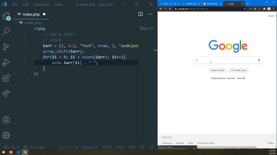The height and width of the screenshot is (155, 277).
Task: Click the I'm Feeling Lucky button
Action: (238, 70)
